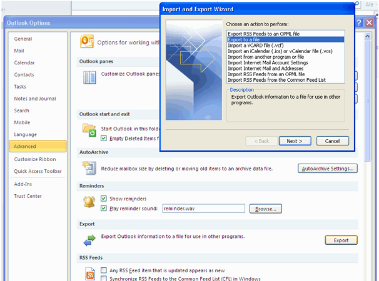
Task: Enable Synchronize RSS Feeds to Common Feed List
Action: [104, 279]
